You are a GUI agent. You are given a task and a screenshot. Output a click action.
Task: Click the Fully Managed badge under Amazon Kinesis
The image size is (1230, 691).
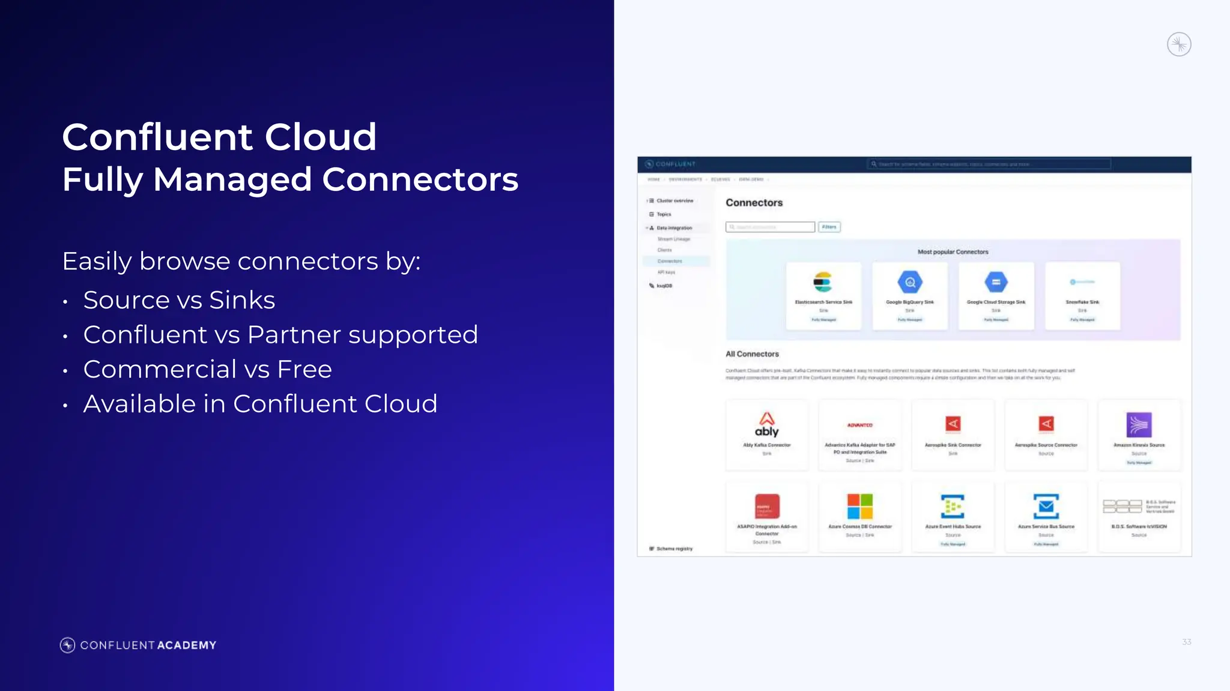click(1139, 463)
